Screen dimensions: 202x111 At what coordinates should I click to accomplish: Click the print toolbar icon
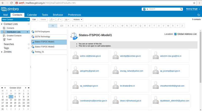[66, 20]
